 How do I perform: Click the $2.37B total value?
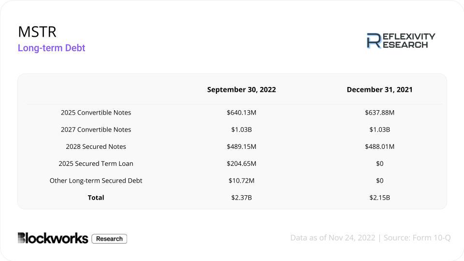(241, 197)
